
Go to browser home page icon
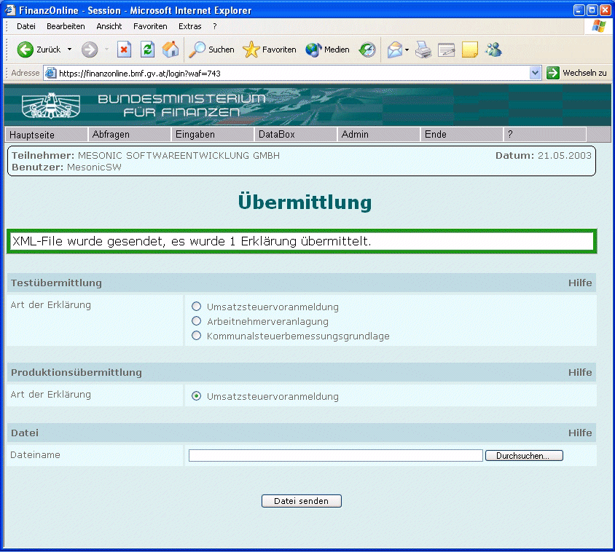click(x=171, y=50)
